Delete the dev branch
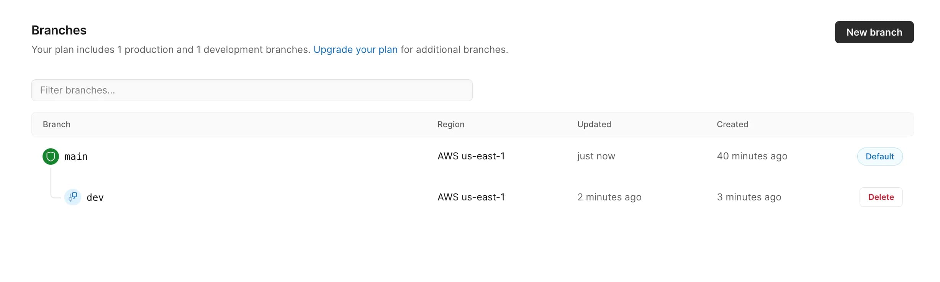940x282 pixels. (x=881, y=197)
